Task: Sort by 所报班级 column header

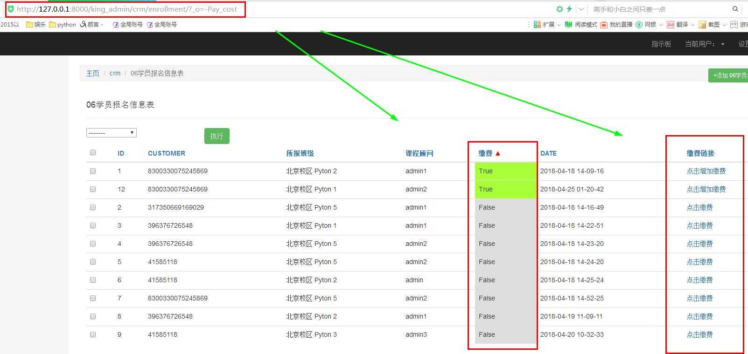Action: [300, 153]
